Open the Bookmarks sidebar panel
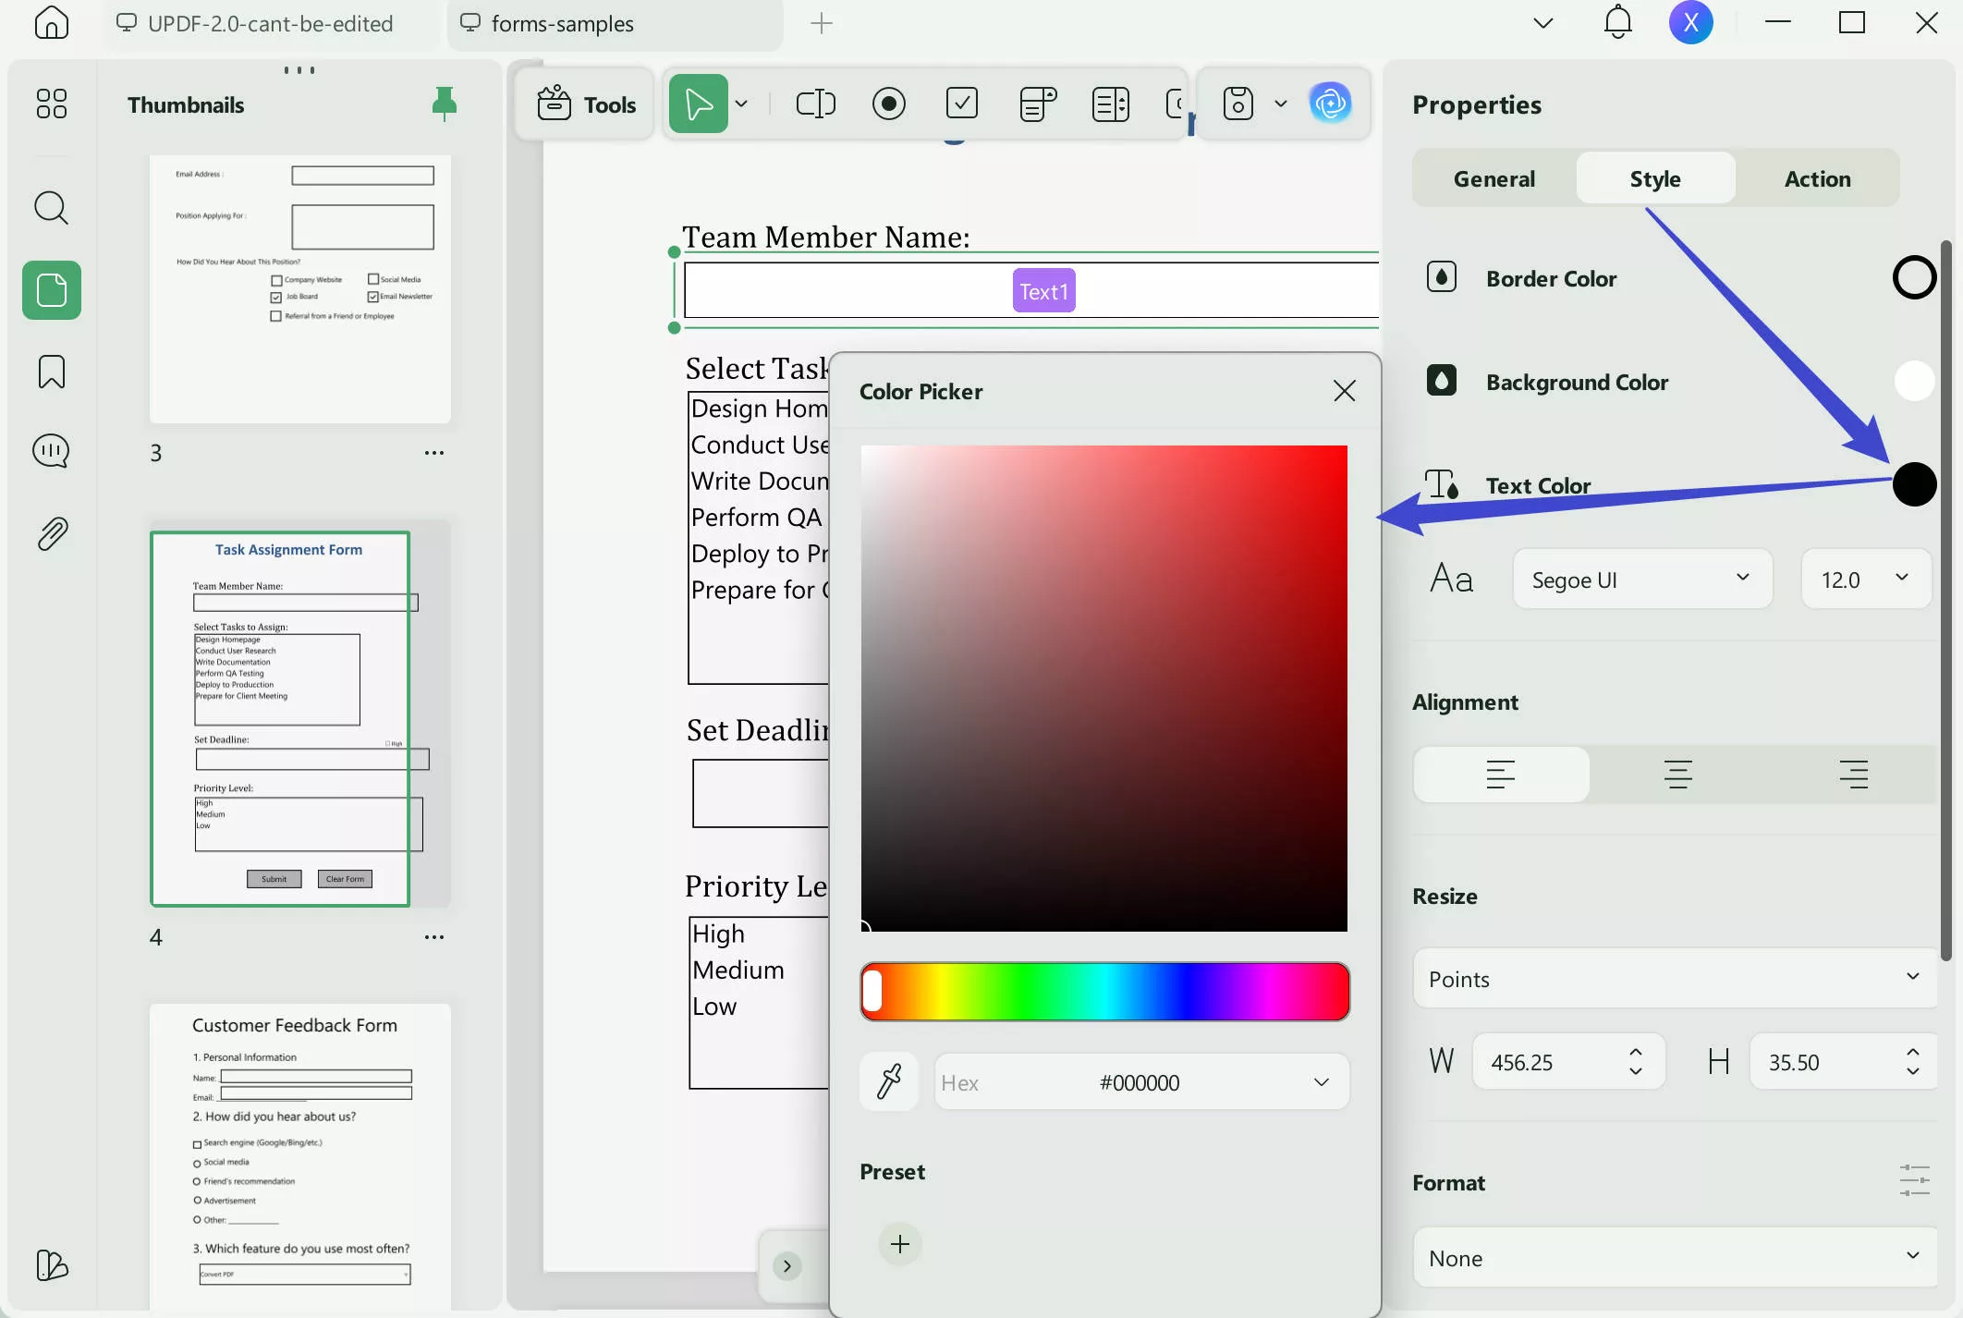The image size is (1963, 1318). (x=52, y=372)
